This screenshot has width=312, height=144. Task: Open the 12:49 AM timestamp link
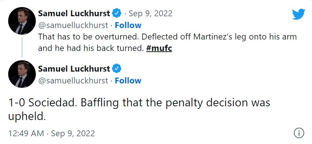tap(51, 133)
